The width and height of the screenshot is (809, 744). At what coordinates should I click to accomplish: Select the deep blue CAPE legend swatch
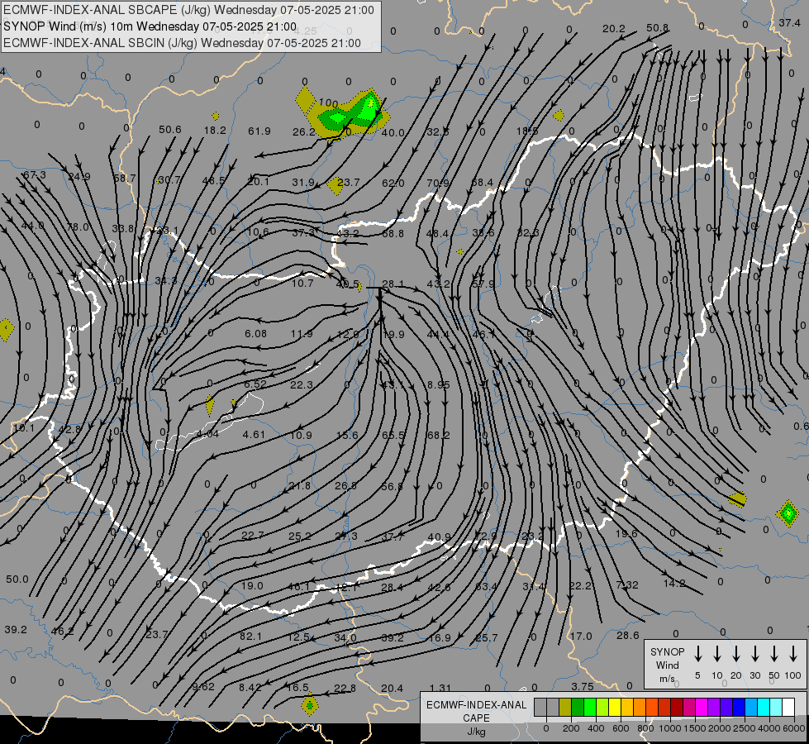(739, 707)
